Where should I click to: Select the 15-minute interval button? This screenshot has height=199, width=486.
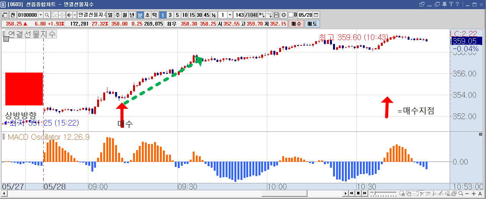tap(192, 15)
